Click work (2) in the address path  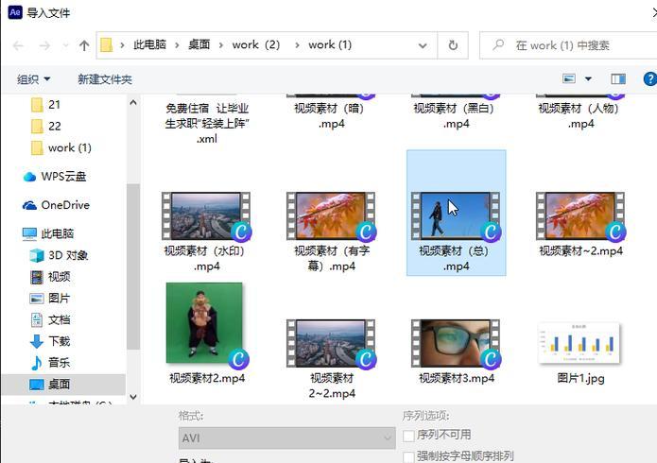coord(256,44)
